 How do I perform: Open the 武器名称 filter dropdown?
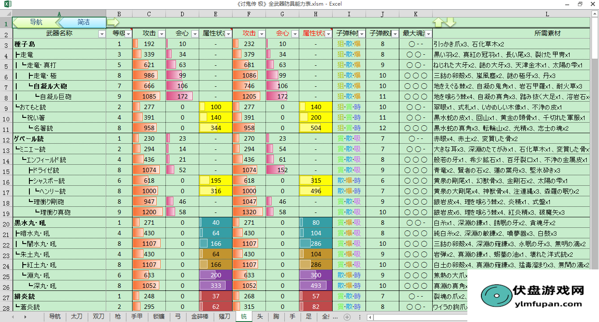(102, 34)
